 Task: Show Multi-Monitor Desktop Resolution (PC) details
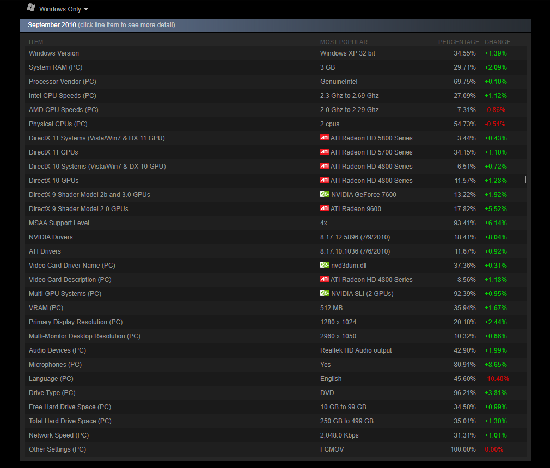click(276, 336)
